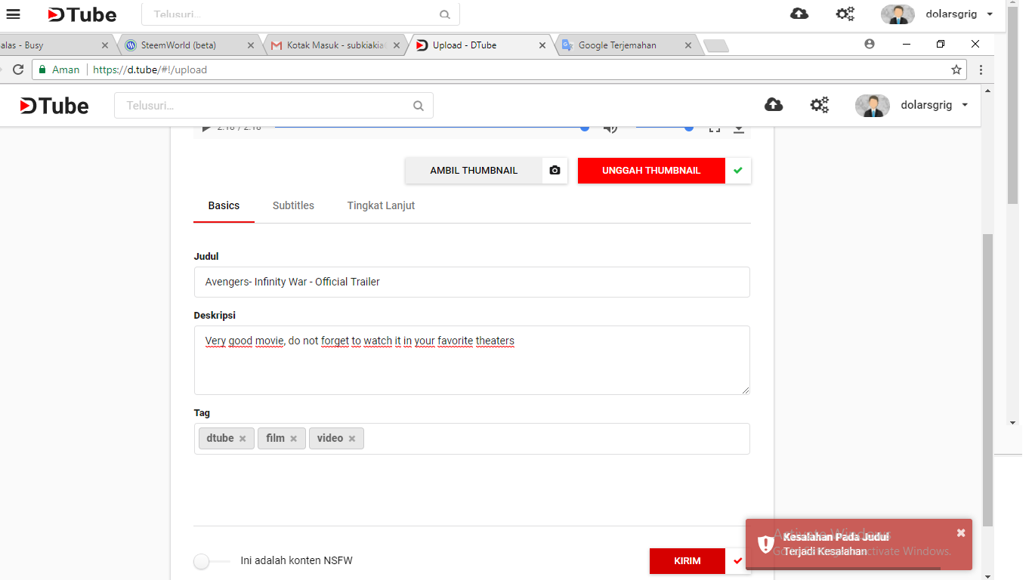
Task: Expand the dolarsgrig dropdown above the browser tabs
Action: 990,14
